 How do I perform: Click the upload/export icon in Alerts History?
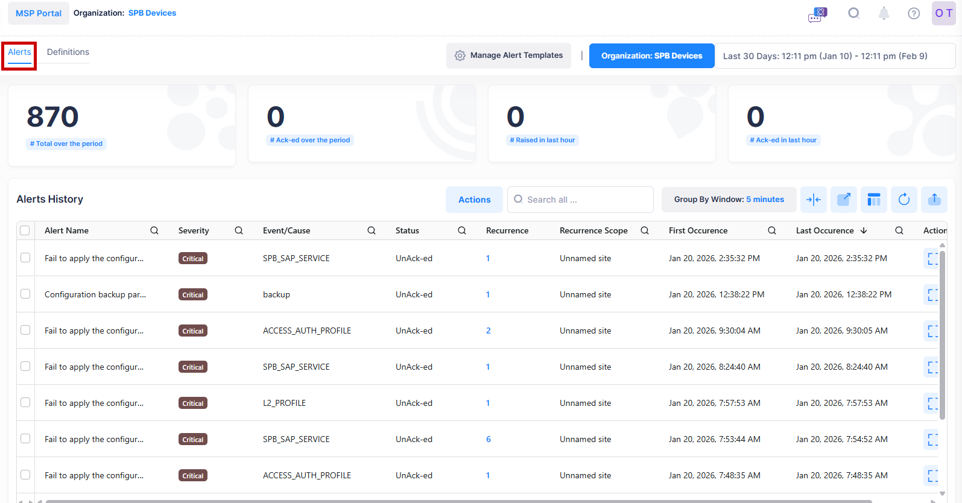(934, 200)
